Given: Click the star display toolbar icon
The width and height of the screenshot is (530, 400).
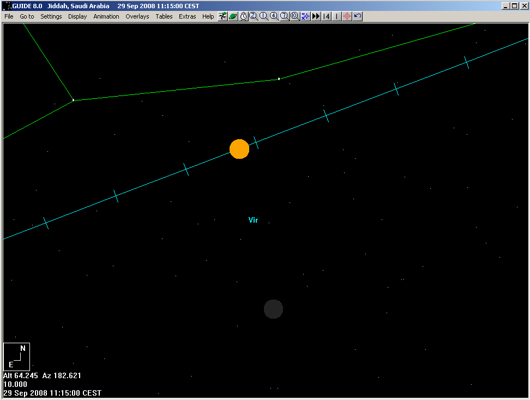Looking at the screenshot, I should pos(222,16).
